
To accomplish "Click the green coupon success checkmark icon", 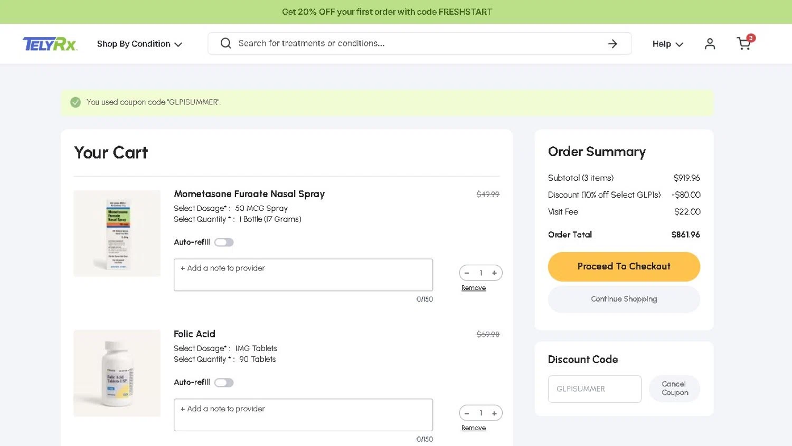I will 76,102.
